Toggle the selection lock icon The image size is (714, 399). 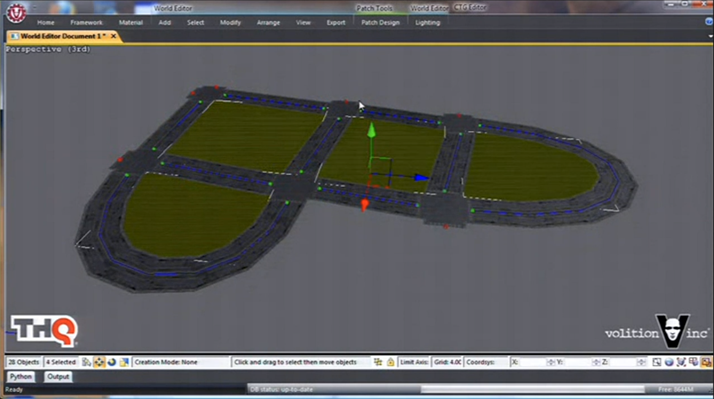click(x=391, y=362)
